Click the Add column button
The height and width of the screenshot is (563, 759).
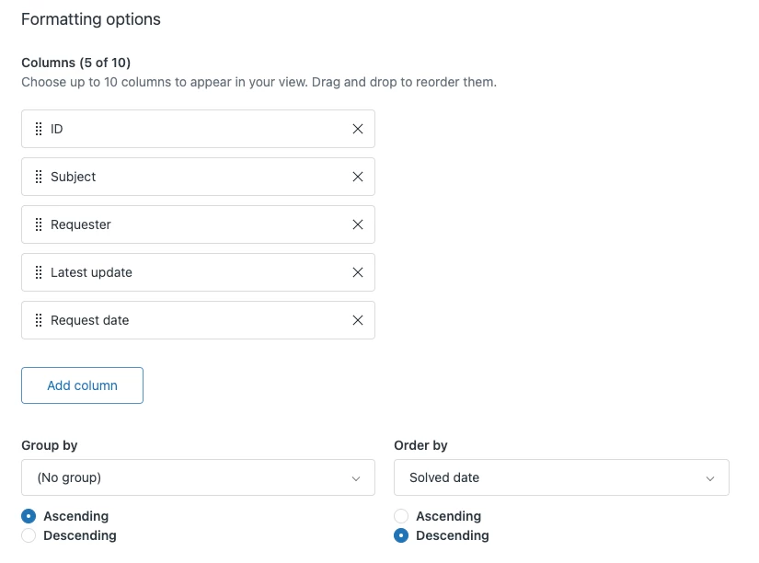(82, 385)
